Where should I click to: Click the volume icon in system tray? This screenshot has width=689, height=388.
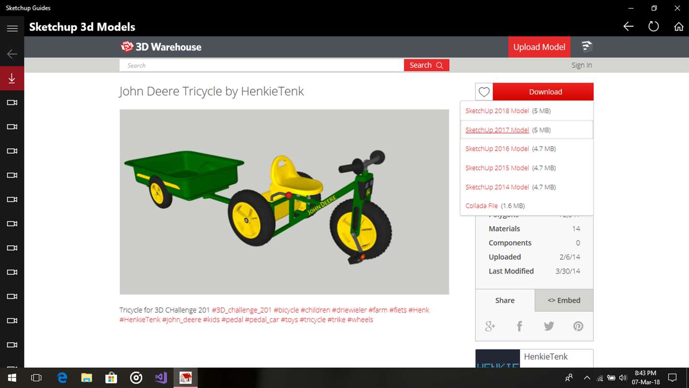click(x=622, y=378)
